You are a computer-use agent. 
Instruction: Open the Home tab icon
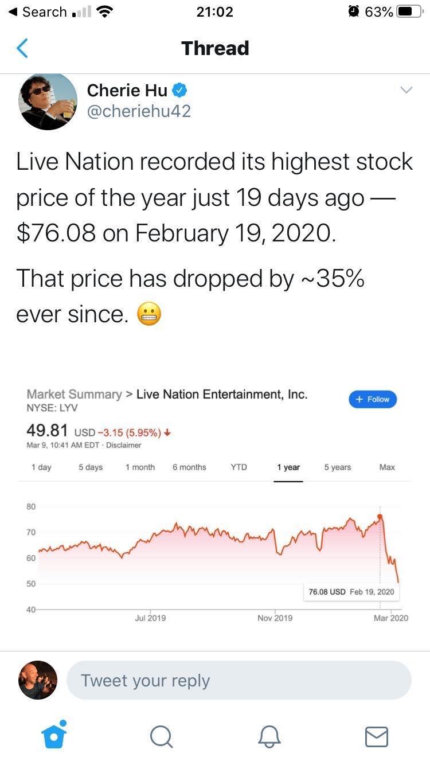(54, 735)
